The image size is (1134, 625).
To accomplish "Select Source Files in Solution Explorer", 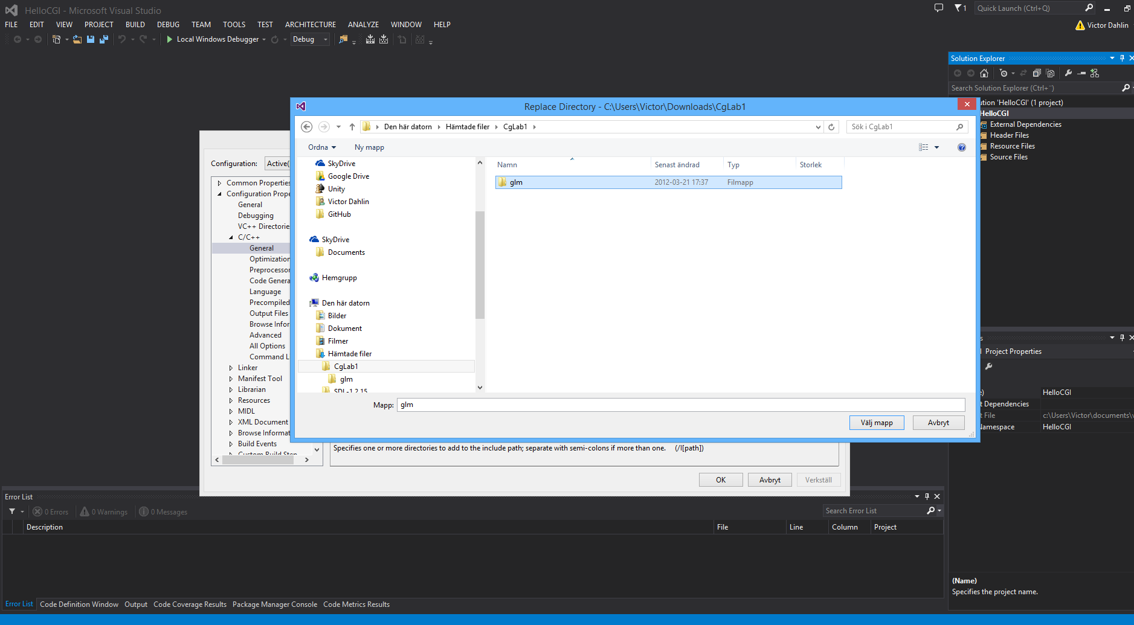I will tap(1008, 157).
